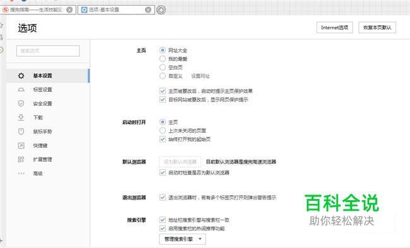Click the 设为默认浏览器 button

pos(180,162)
